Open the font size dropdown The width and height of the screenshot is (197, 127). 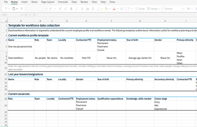55,9
